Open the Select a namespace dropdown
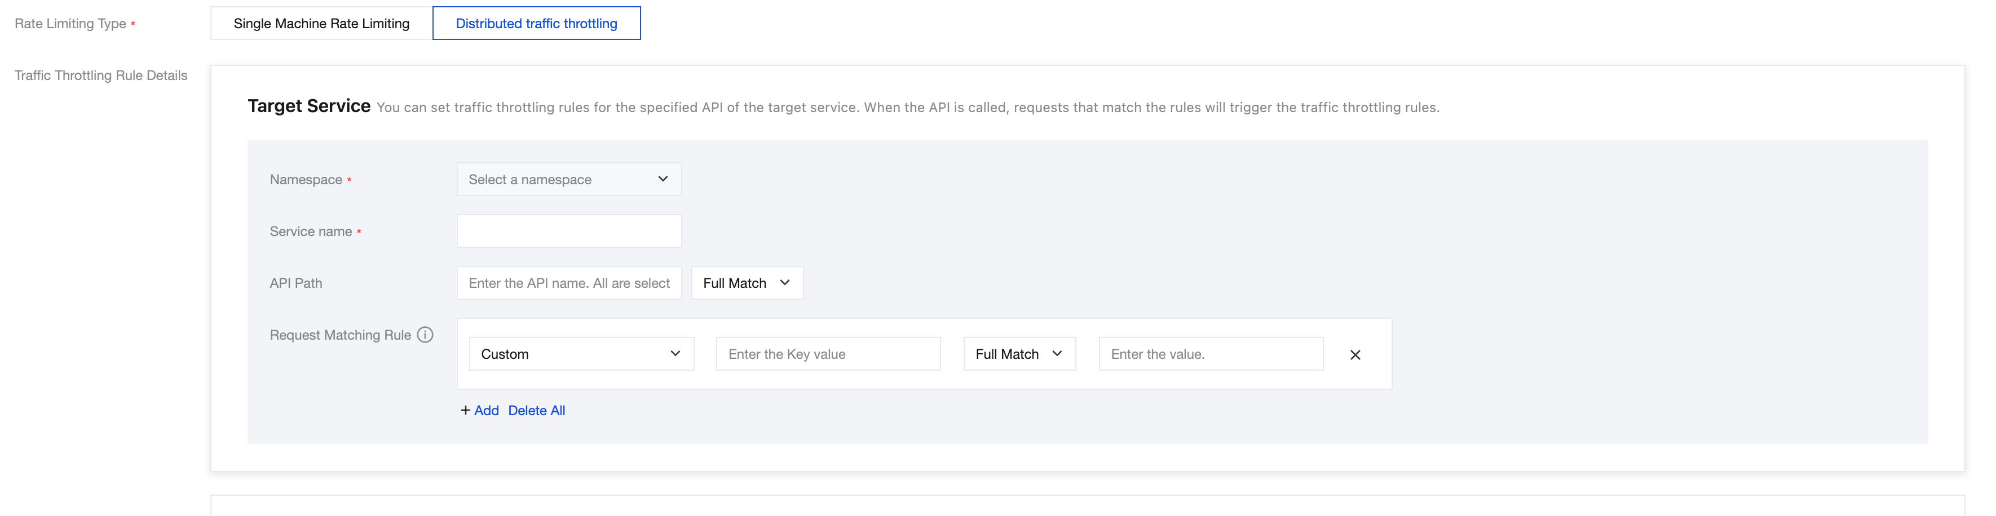1996x516 pixels. coord(569,179)
